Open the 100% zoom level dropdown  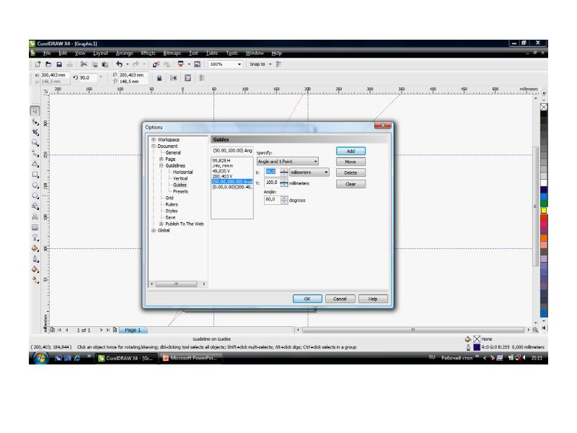click(239, 64)
